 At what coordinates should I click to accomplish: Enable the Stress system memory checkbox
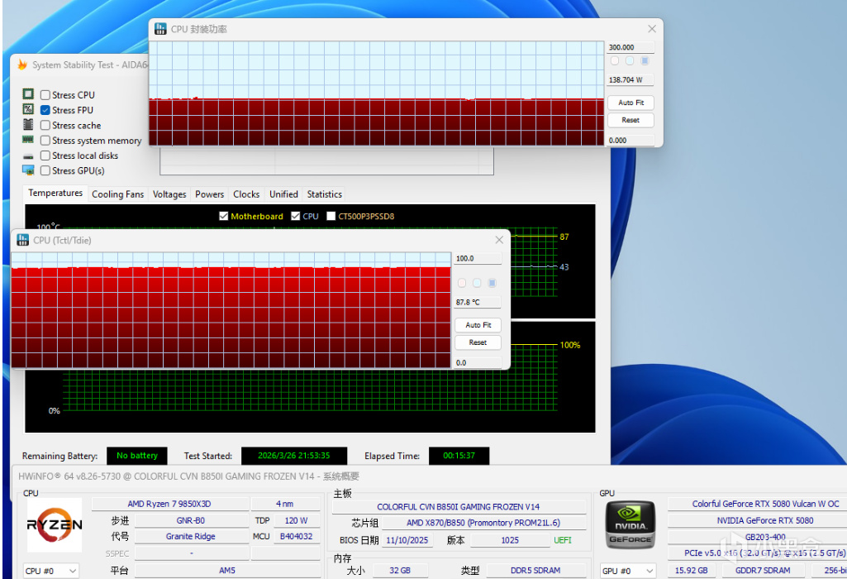(x=45, y=141)
